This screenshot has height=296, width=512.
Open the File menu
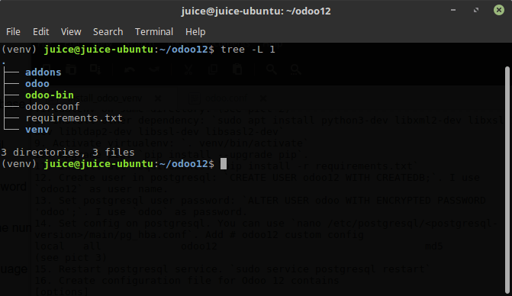(x=13, y=31)
